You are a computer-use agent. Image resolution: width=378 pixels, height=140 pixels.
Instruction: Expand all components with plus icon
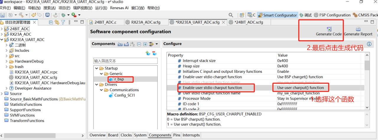[x=145, y=44]
